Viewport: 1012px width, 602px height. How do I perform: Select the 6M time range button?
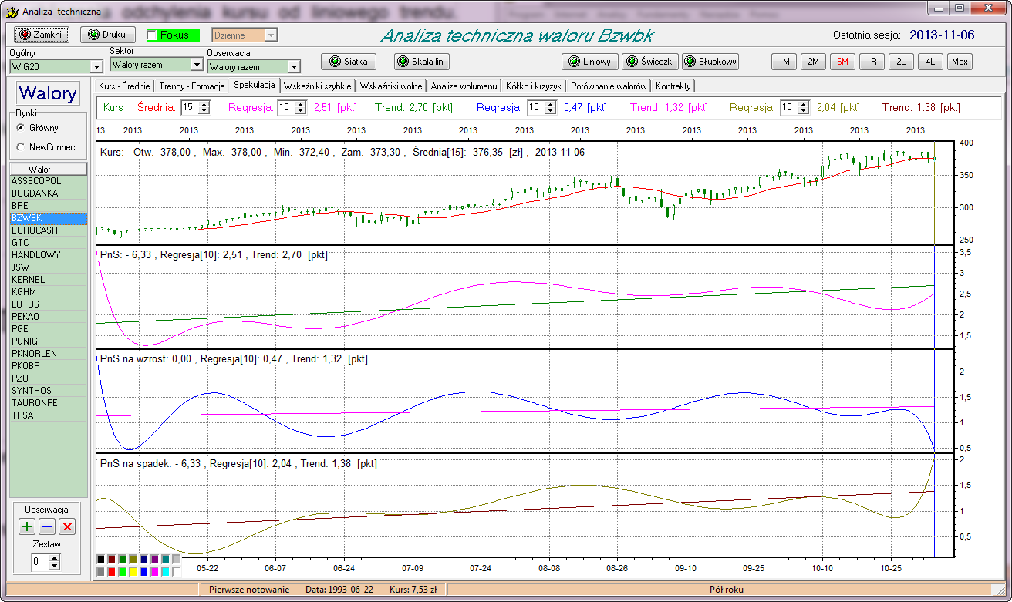tap(842, 62)
